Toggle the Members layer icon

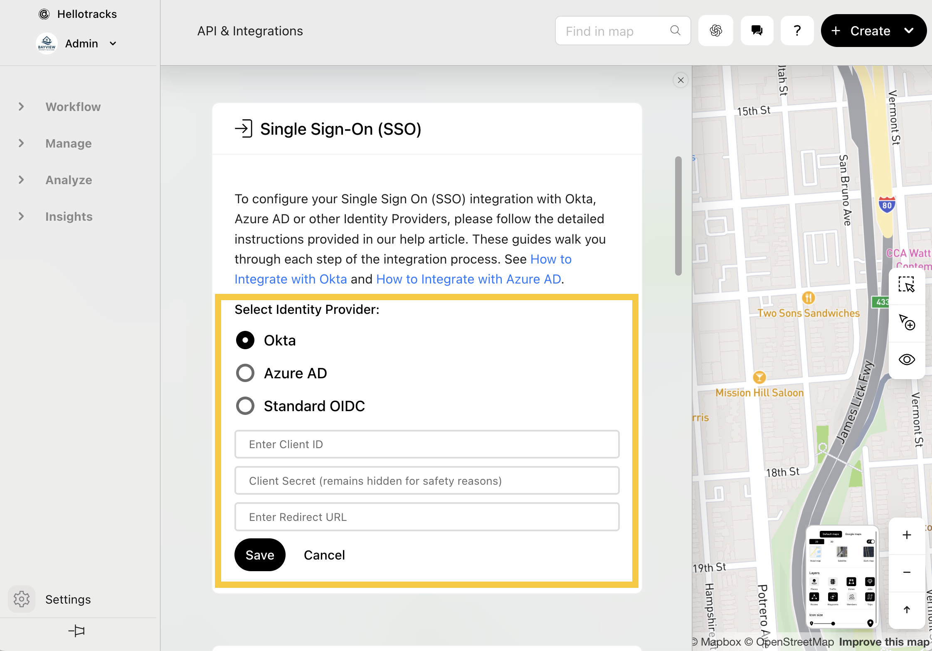click(x=851, y=597)
